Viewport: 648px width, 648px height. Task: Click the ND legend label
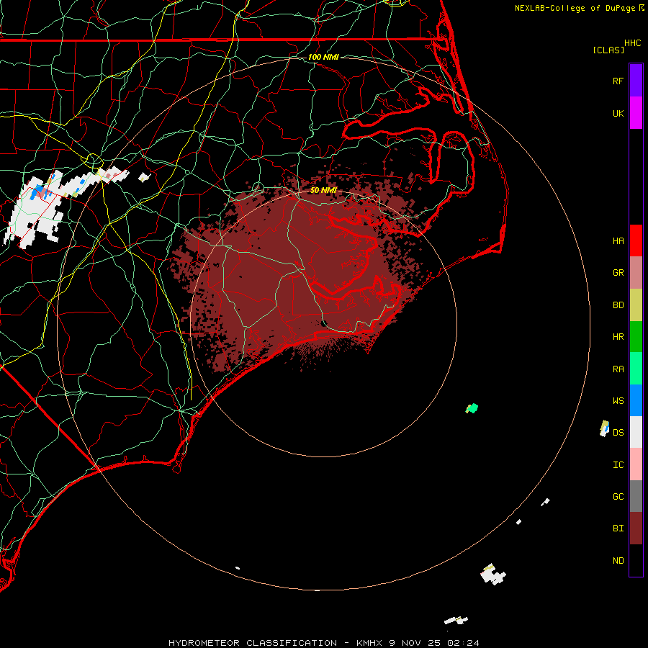(x=618, y=561)
